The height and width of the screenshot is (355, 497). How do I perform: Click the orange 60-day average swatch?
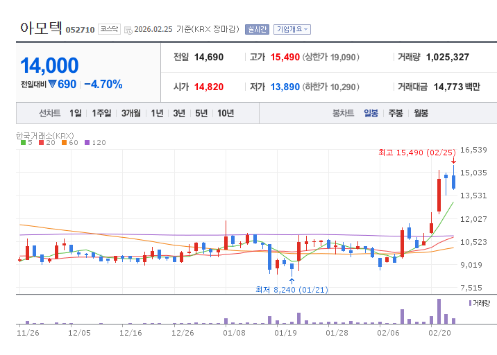click(x=64, y=143)
